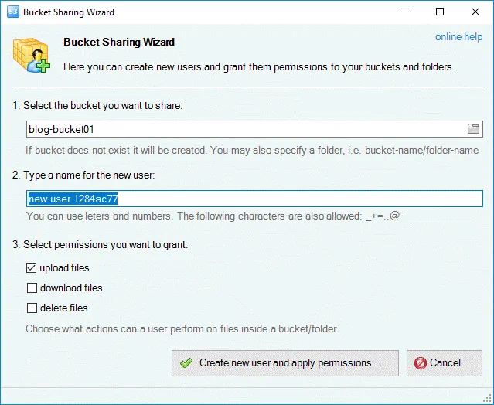
Task: Enable the download files checkbox
Action: coord(32,288)
